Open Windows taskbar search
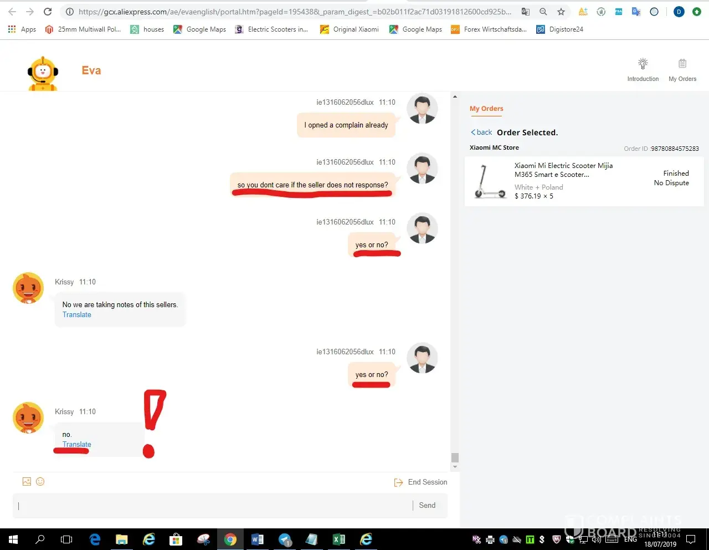 point(40,539)
